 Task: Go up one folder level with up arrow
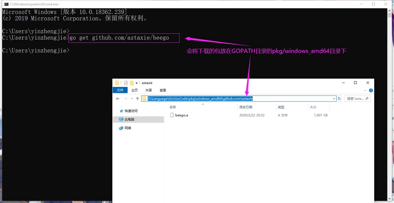[137, 99]
